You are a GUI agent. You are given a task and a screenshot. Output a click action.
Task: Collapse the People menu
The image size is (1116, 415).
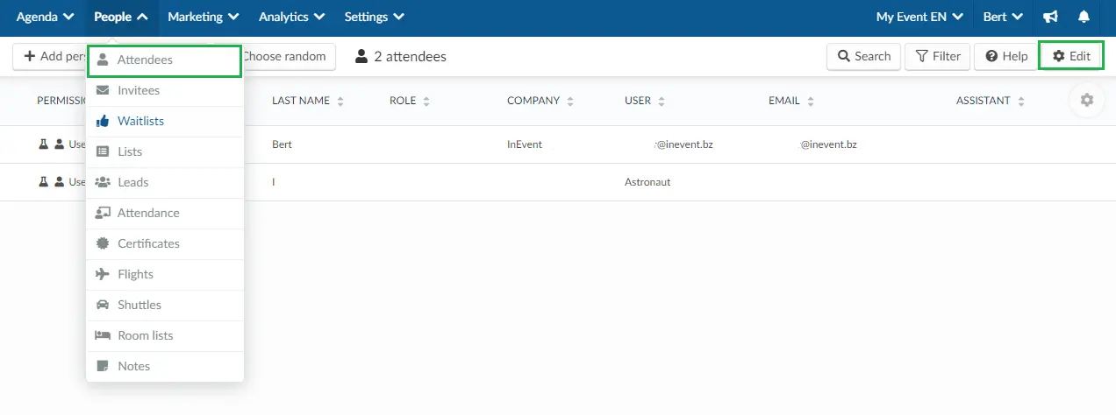pos(121,17)
